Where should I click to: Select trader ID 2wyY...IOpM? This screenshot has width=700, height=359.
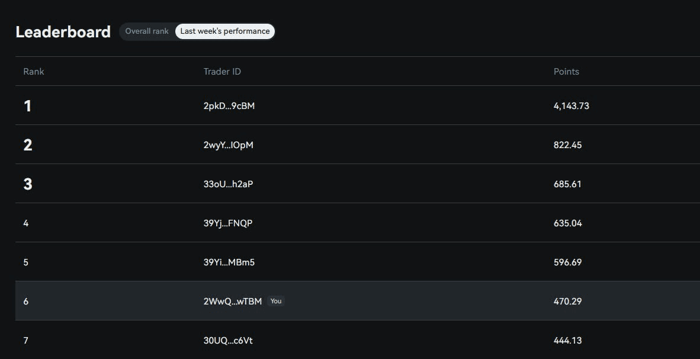(228, 145)
